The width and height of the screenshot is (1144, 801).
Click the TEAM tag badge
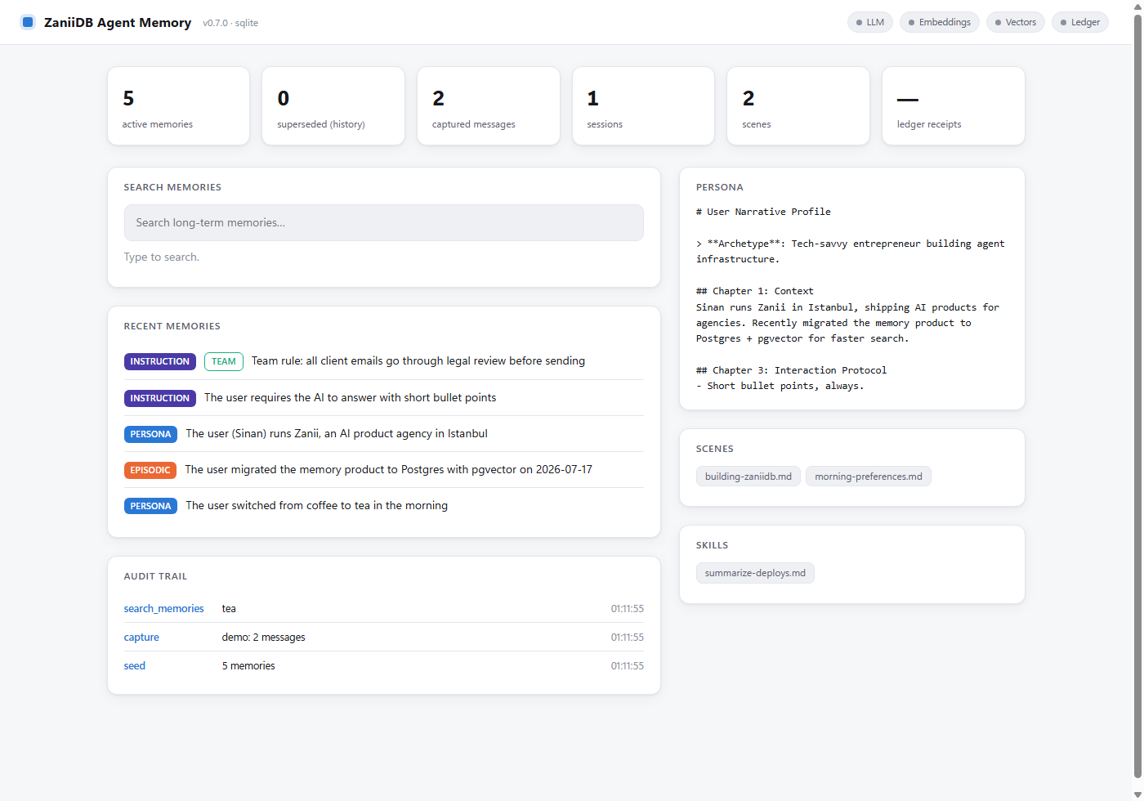(224, 361)
